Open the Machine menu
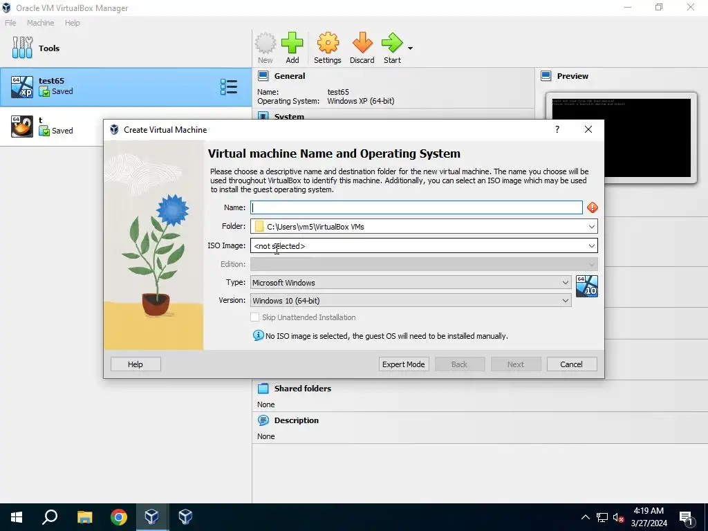 click(x=41, y=23)
